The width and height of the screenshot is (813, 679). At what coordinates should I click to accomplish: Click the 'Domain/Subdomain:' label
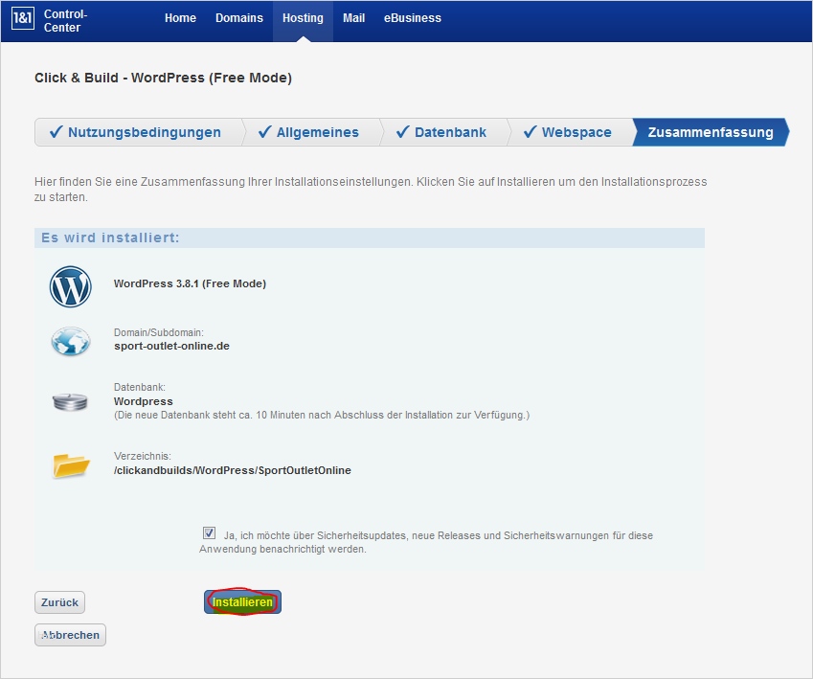[159, 332]
